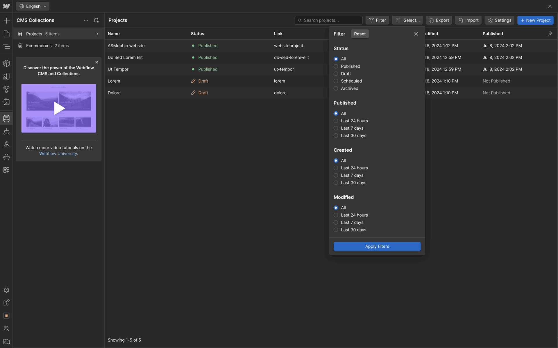Open the Logic flows icon
The height and width of the screenshot is (348, 558).
tap(6, 132)
